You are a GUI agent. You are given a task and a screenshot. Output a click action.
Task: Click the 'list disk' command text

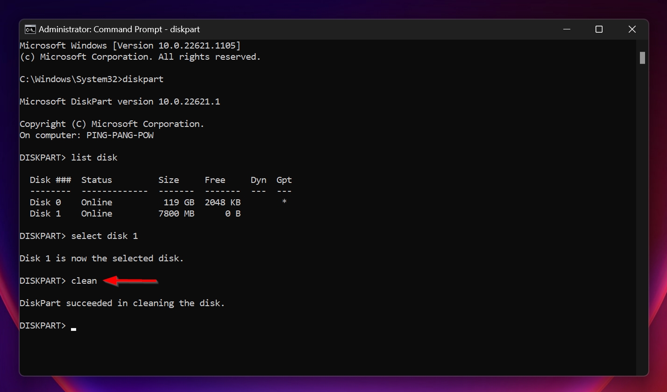(94, 158)
